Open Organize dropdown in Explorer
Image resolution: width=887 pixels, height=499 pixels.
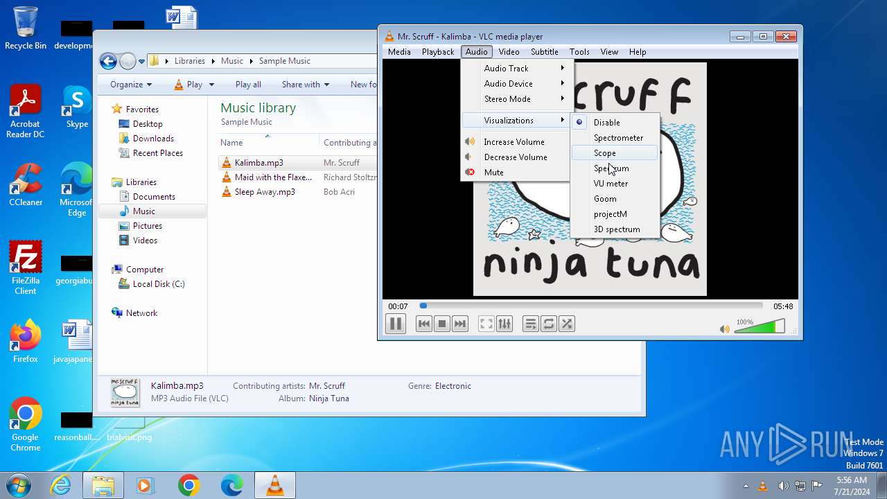pyautogui.click(x=130, y=85)
